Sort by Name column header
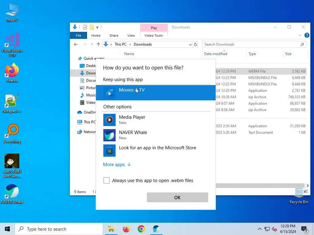Screen dimensions: 314x235 coord(129,54)
